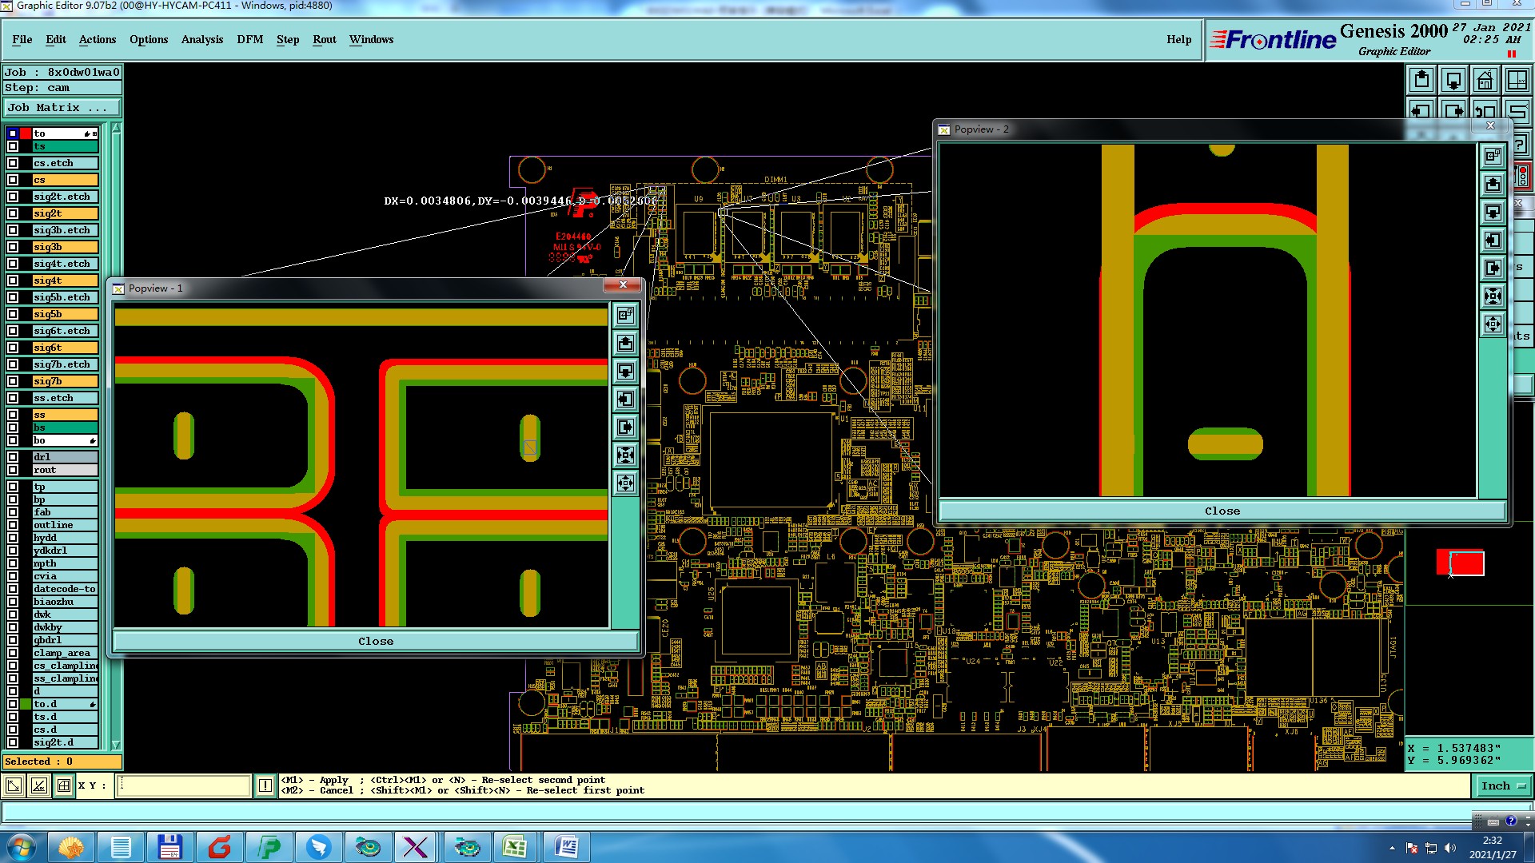Click zoom-in arrows icon in Popview-1 sidebar
The image size is (1535, 863).
point(625,455)
